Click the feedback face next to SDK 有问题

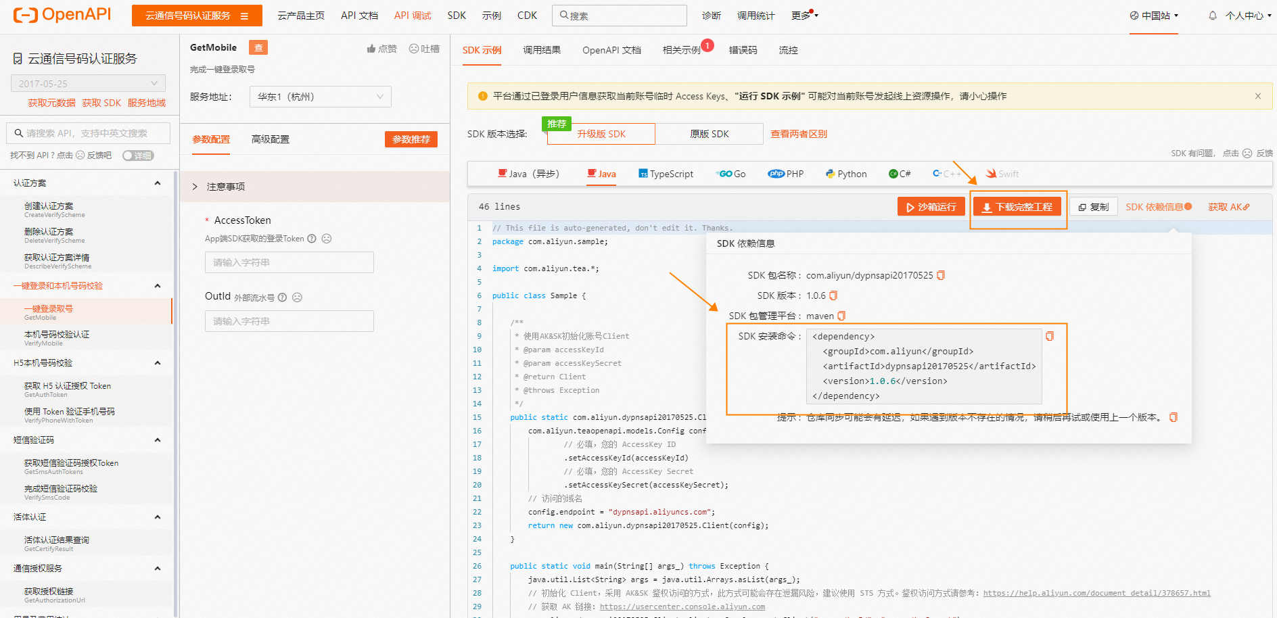1247,153
